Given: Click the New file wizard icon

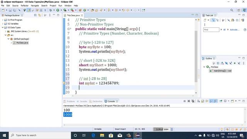Looking at the screenshot, I should tap(3, 10).
